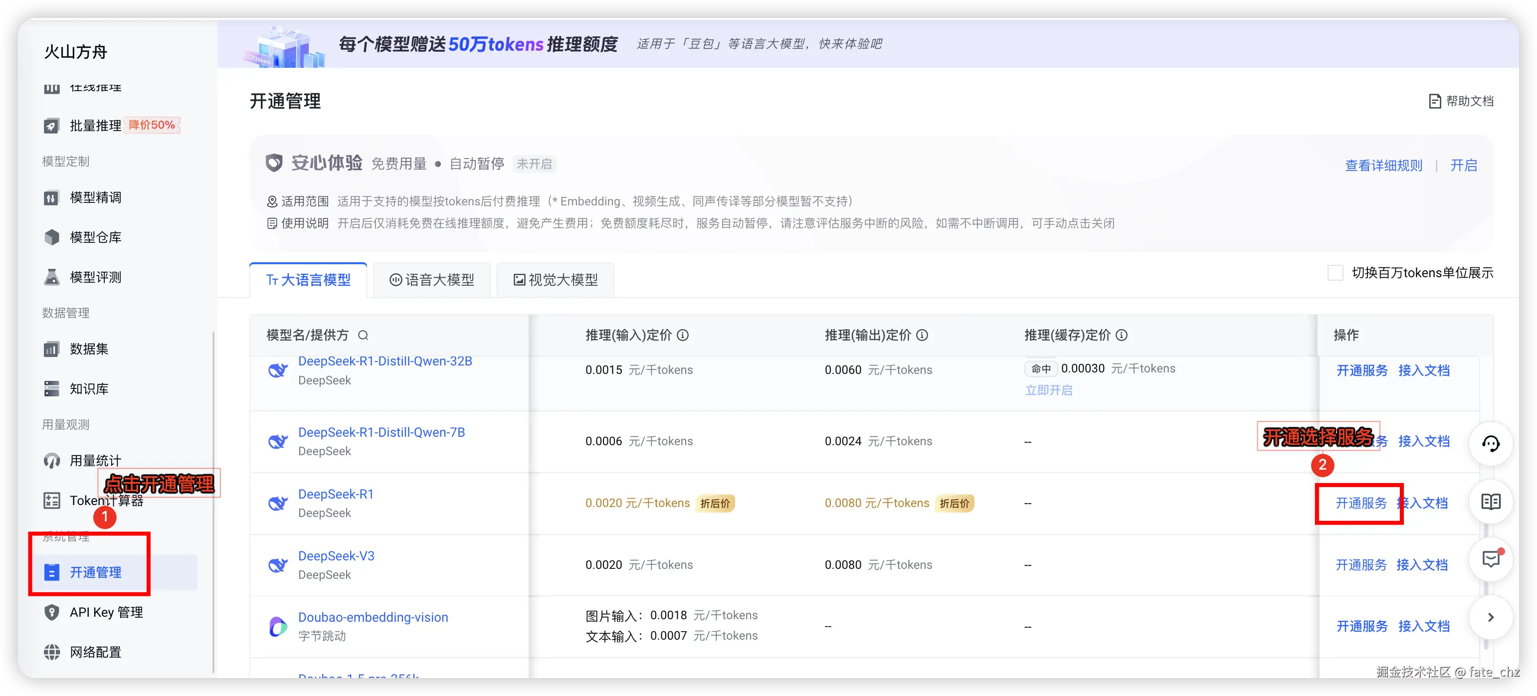1537x696 pixels.
Task: Click the info icon next to 推理(输出)定价
Action: tap(922, 335)
